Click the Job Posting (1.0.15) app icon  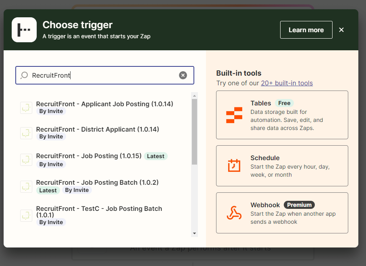(26, 160)
